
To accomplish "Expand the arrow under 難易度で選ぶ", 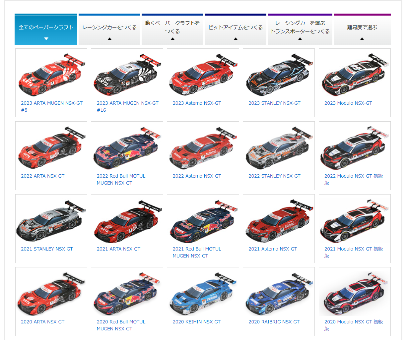I will [x=362, y=39].
